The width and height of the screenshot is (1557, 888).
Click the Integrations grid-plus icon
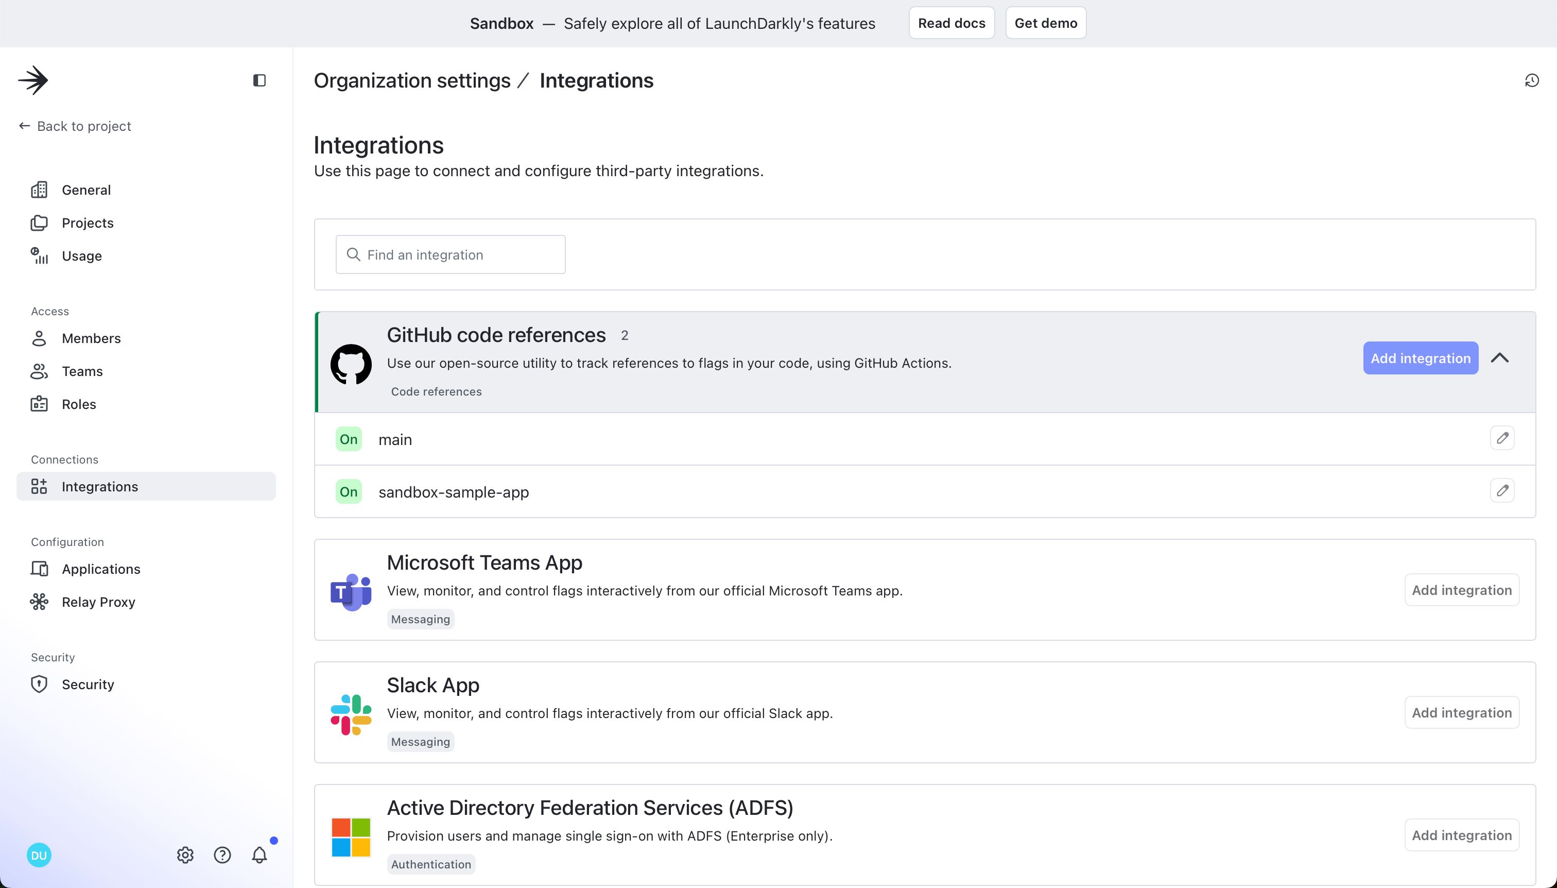pos(39,486)
